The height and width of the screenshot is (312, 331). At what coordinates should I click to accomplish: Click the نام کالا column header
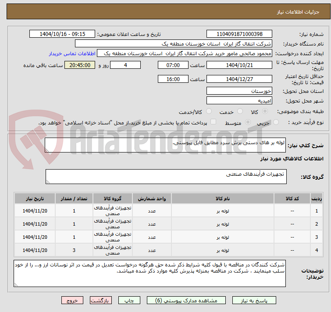click(x=223, y=199)
